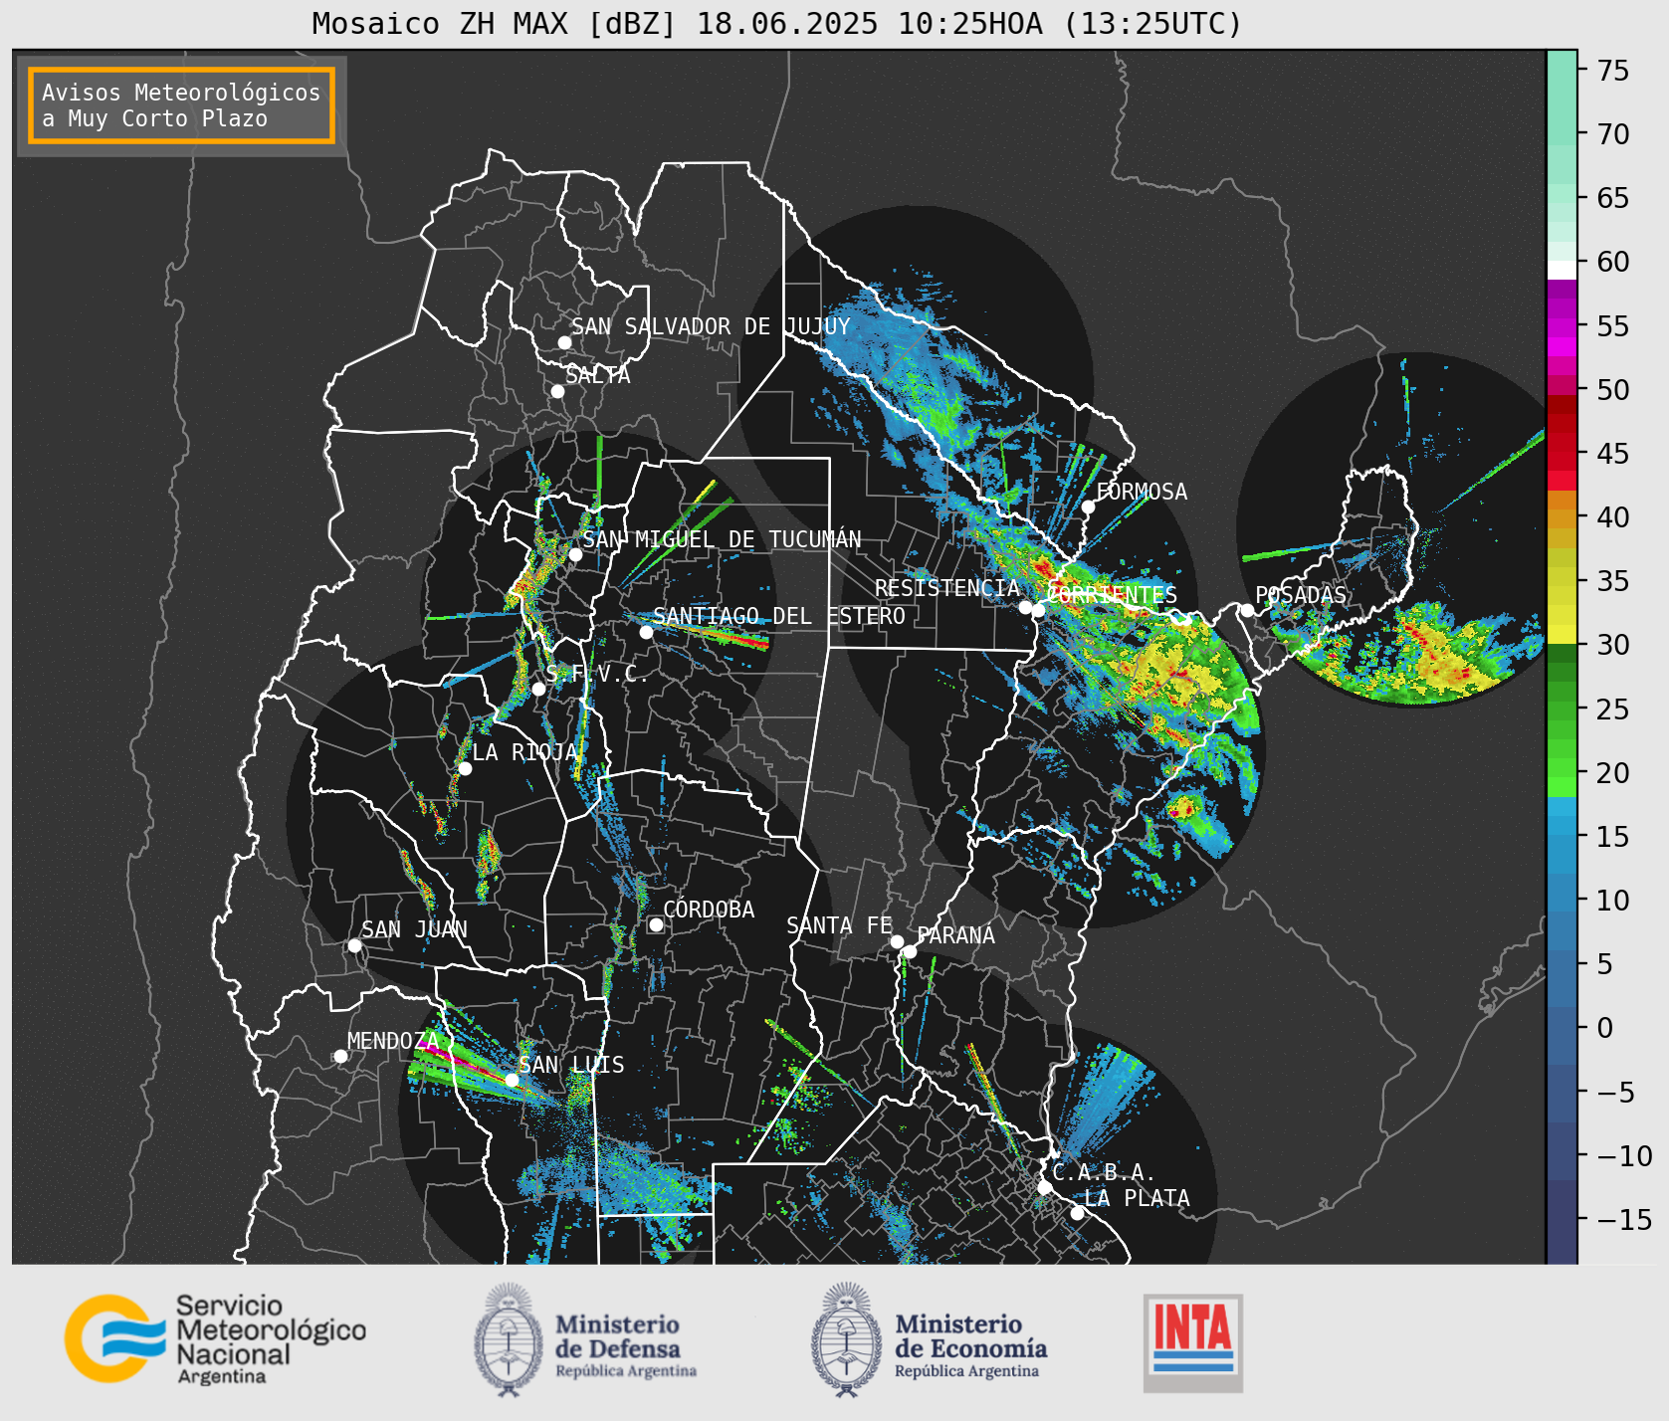This screenshot has height=1421, width=1669.
Task: Click the S.F.V.C. city marker
Action: point(538,689)
